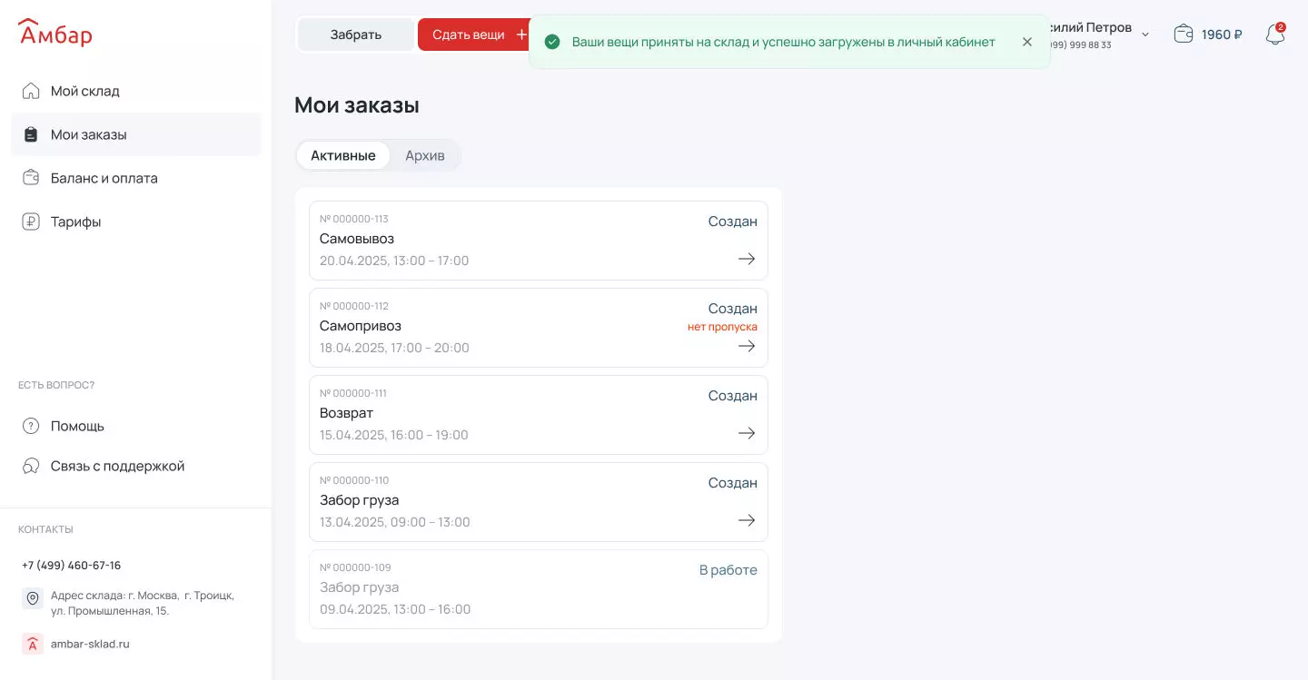Open the order card № 000000-109

[539, 589]
